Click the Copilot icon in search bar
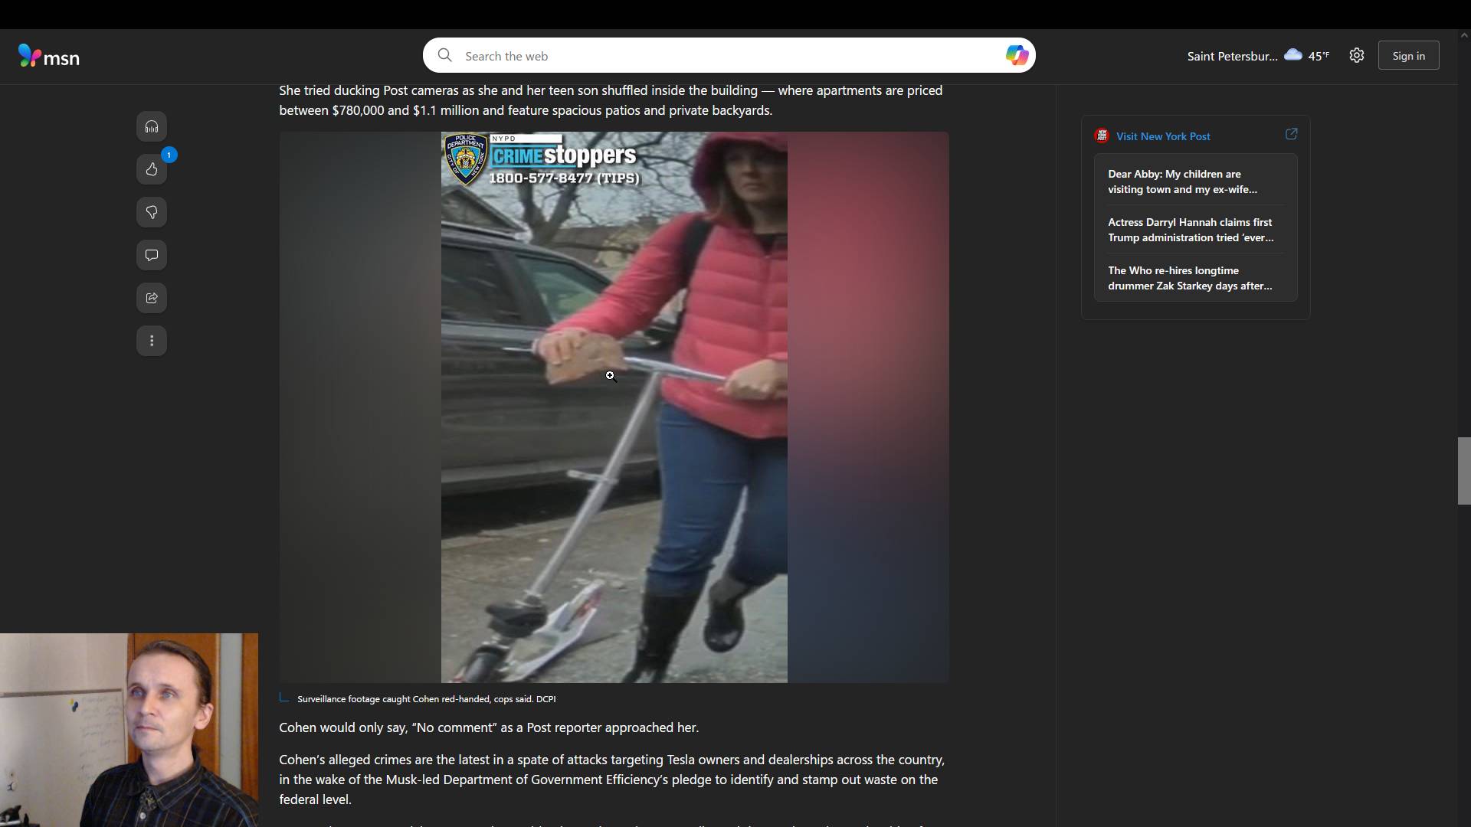This screenshot has height=827, width=1471. 1017,55
